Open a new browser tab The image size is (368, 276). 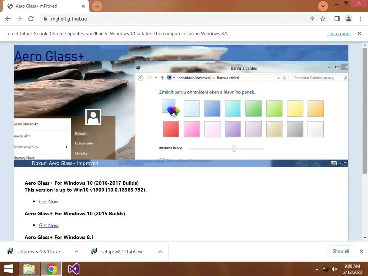[97, 6]
